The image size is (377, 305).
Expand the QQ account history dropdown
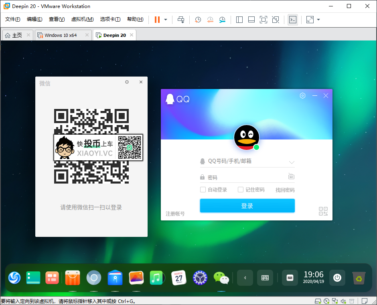pos(292,162)
